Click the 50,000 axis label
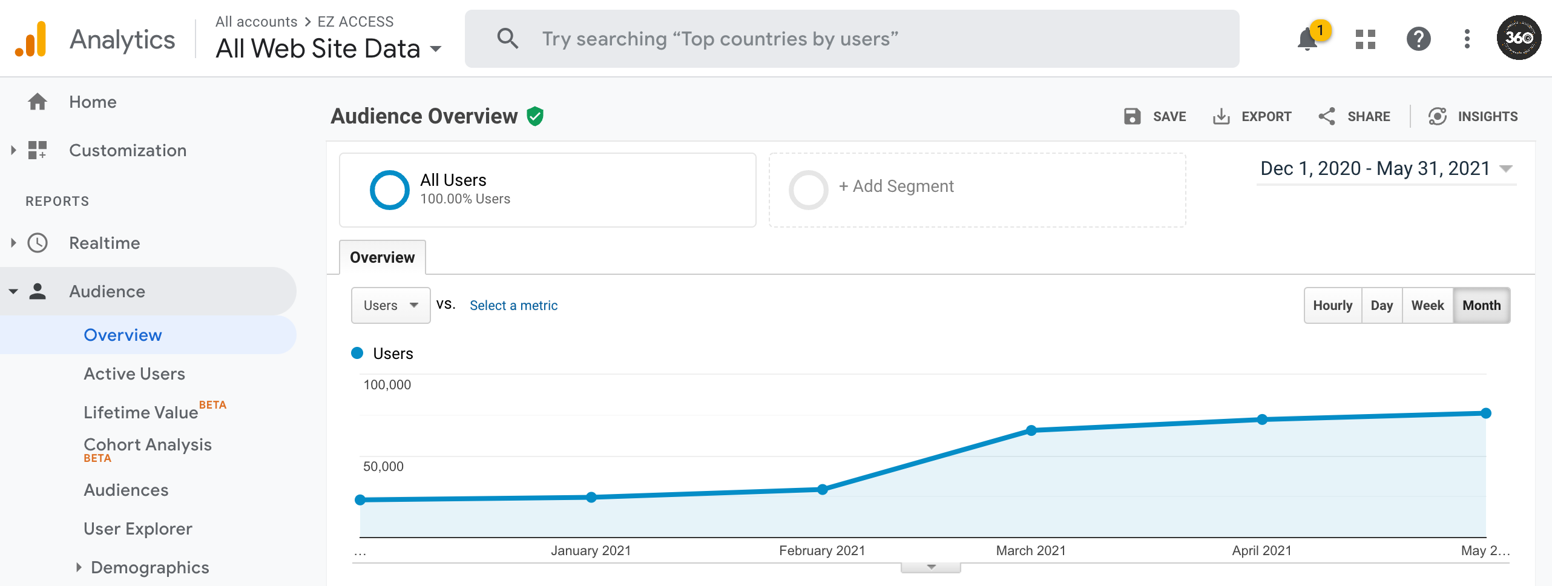The width and height of the screenshot is (1552, 586). (383, 467)
